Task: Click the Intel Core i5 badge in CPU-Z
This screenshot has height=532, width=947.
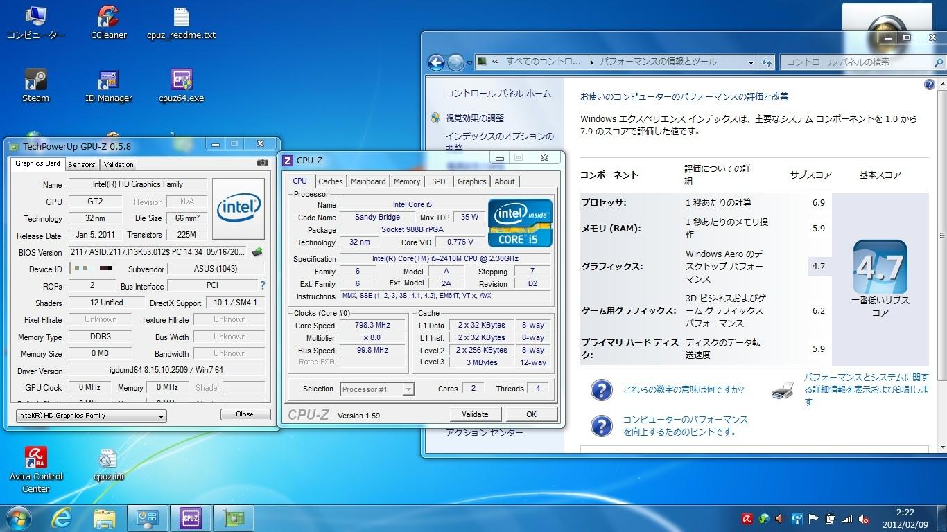Action: (x=520, y=223)
